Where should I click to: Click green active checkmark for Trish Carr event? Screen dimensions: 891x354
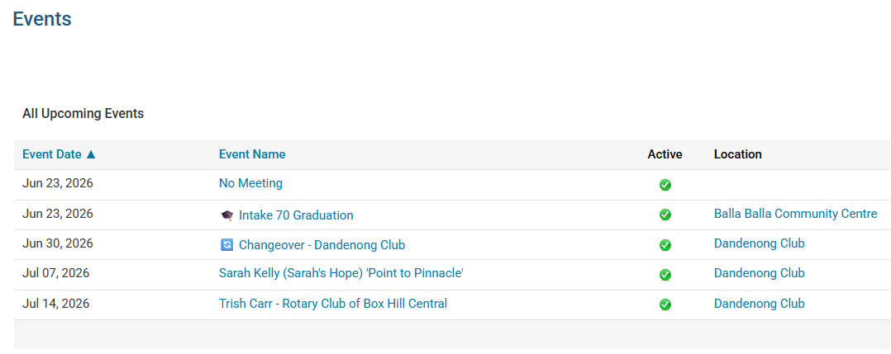pos(665,304)
